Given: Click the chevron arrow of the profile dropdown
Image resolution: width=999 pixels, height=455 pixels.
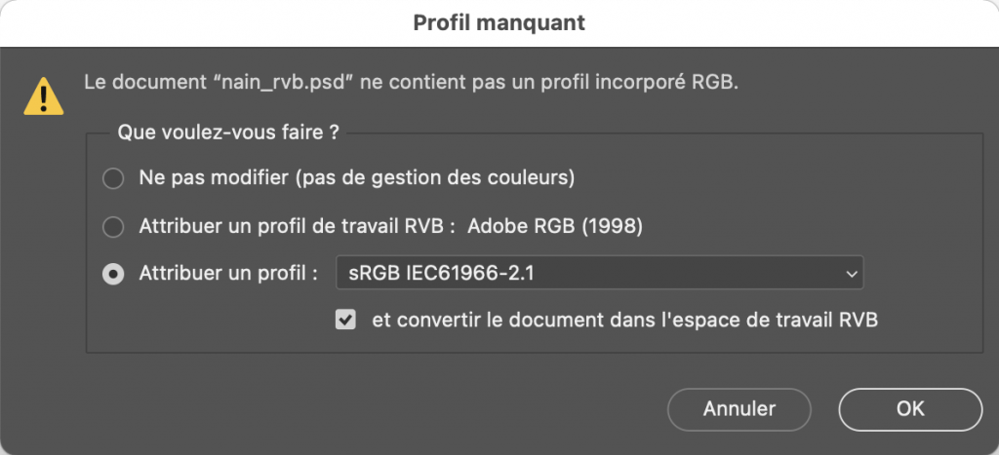Looking at the screenshot, I should pyautogui.click(x=850, y=275).
